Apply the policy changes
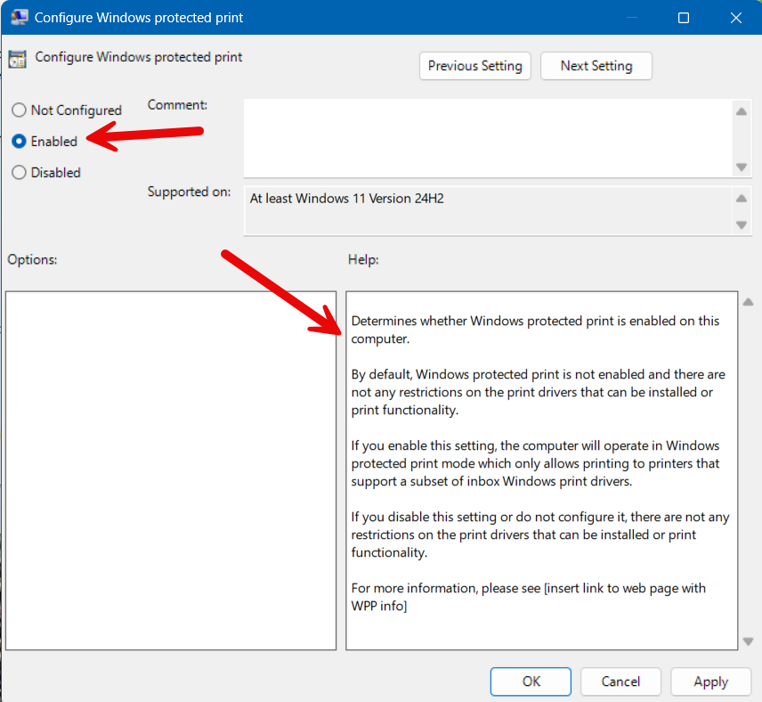The height and width of the screenshot is (702, 762). [710, 682]
